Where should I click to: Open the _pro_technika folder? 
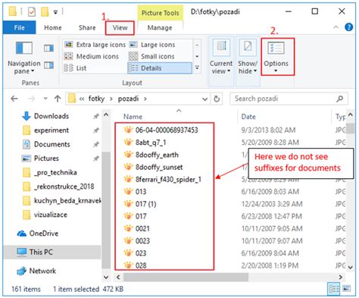[x=55, y=173]
